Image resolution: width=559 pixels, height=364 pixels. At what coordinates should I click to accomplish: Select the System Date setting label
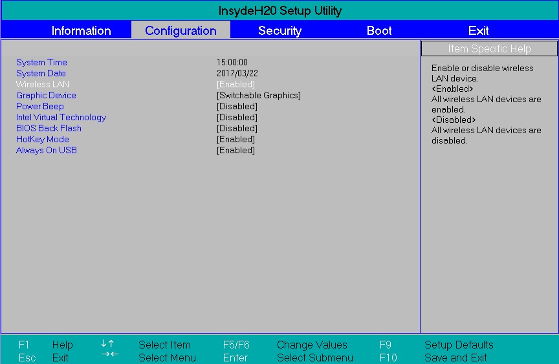pyautogui.click(x=41, y=73)
